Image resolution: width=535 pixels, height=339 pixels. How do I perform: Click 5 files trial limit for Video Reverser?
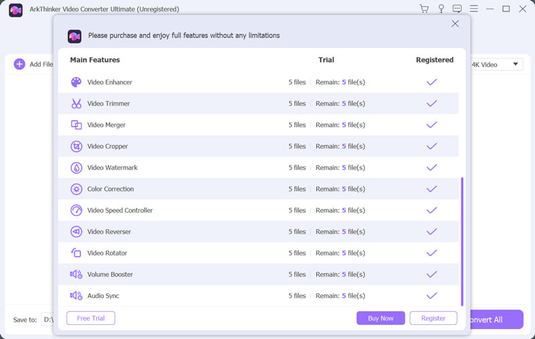point(297,232)
